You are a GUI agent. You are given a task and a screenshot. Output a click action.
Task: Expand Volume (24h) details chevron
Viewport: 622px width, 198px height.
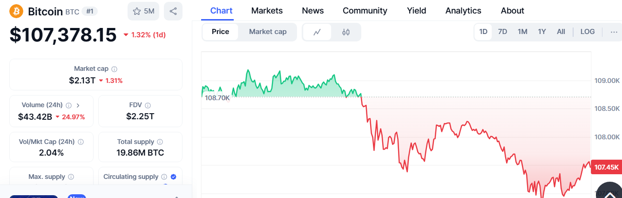[78, 105]
